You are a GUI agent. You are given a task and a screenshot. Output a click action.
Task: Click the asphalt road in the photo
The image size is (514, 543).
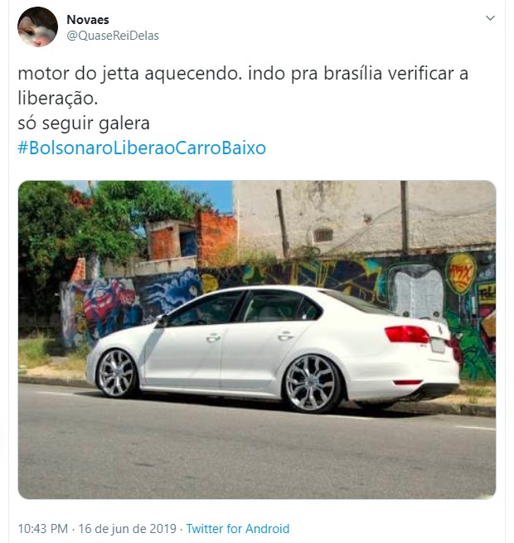pos(257,453)
